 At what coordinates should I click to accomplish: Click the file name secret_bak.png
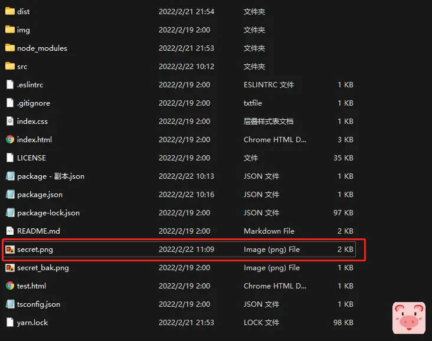pyautogui.click(x=43, y=268)
